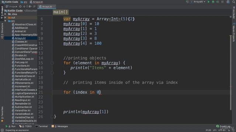Image resolution: width=236 pixels, height=132 pixels.
Task: Toggle the 1: Project tool window stripe
Action: [2, 12]
